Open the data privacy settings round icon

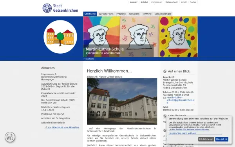pos(10,137)
